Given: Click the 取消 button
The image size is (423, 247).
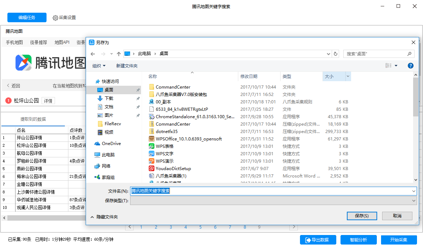Looking at the screenshot, I should 397,216.
